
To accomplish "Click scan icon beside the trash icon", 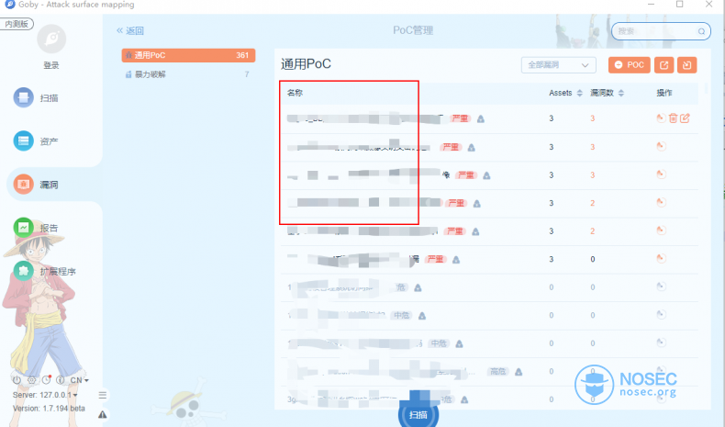I will tap(661, 118).
